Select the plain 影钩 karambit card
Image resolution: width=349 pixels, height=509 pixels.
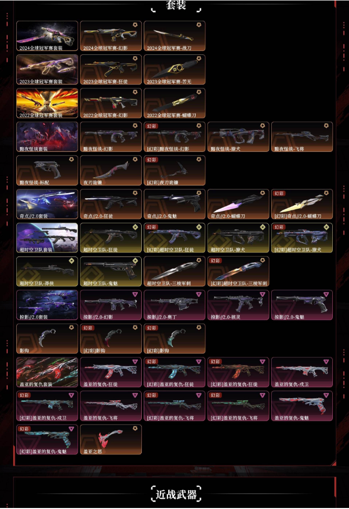point(47,339)
